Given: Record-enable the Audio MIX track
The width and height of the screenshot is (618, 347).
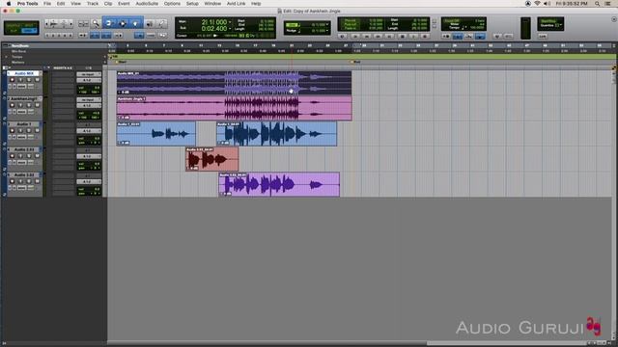Looking at the screenshot, I should [x=13, y=80].
